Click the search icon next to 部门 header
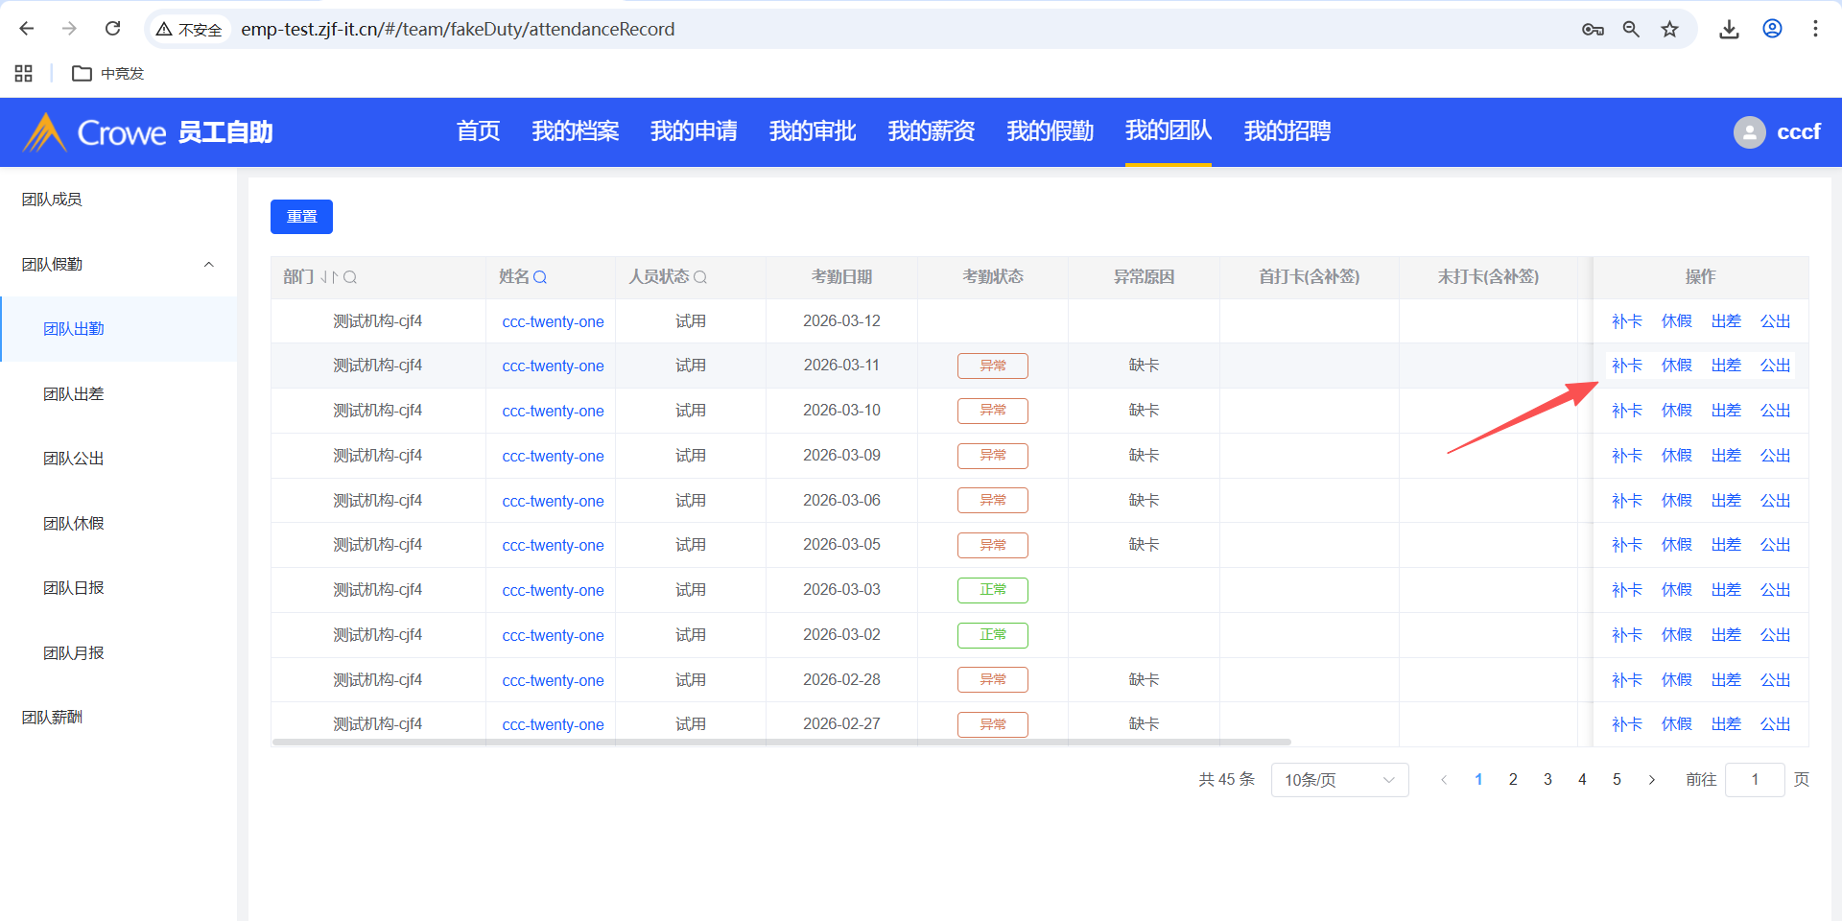Image resolution: width=1842 pixels, height=921 pixels. click(x=350, y=277)
